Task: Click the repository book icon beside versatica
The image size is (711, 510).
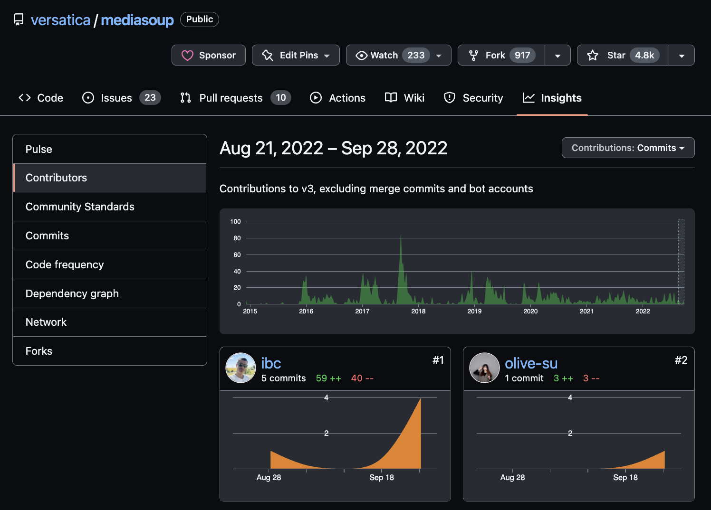Action: point(19,19)
